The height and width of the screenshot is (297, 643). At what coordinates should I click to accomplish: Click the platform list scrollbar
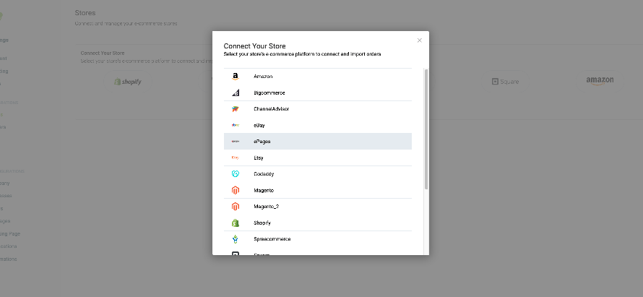[x=426, y=130]
